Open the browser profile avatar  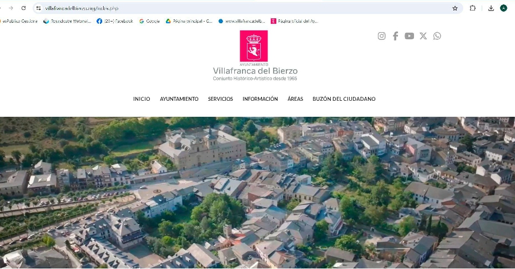click(x=504, y=8)
